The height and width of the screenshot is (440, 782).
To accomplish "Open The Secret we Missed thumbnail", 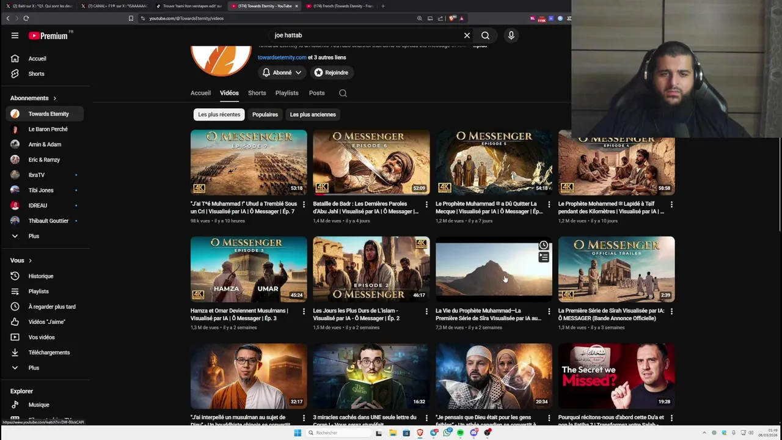I will (x=616, y=376).
